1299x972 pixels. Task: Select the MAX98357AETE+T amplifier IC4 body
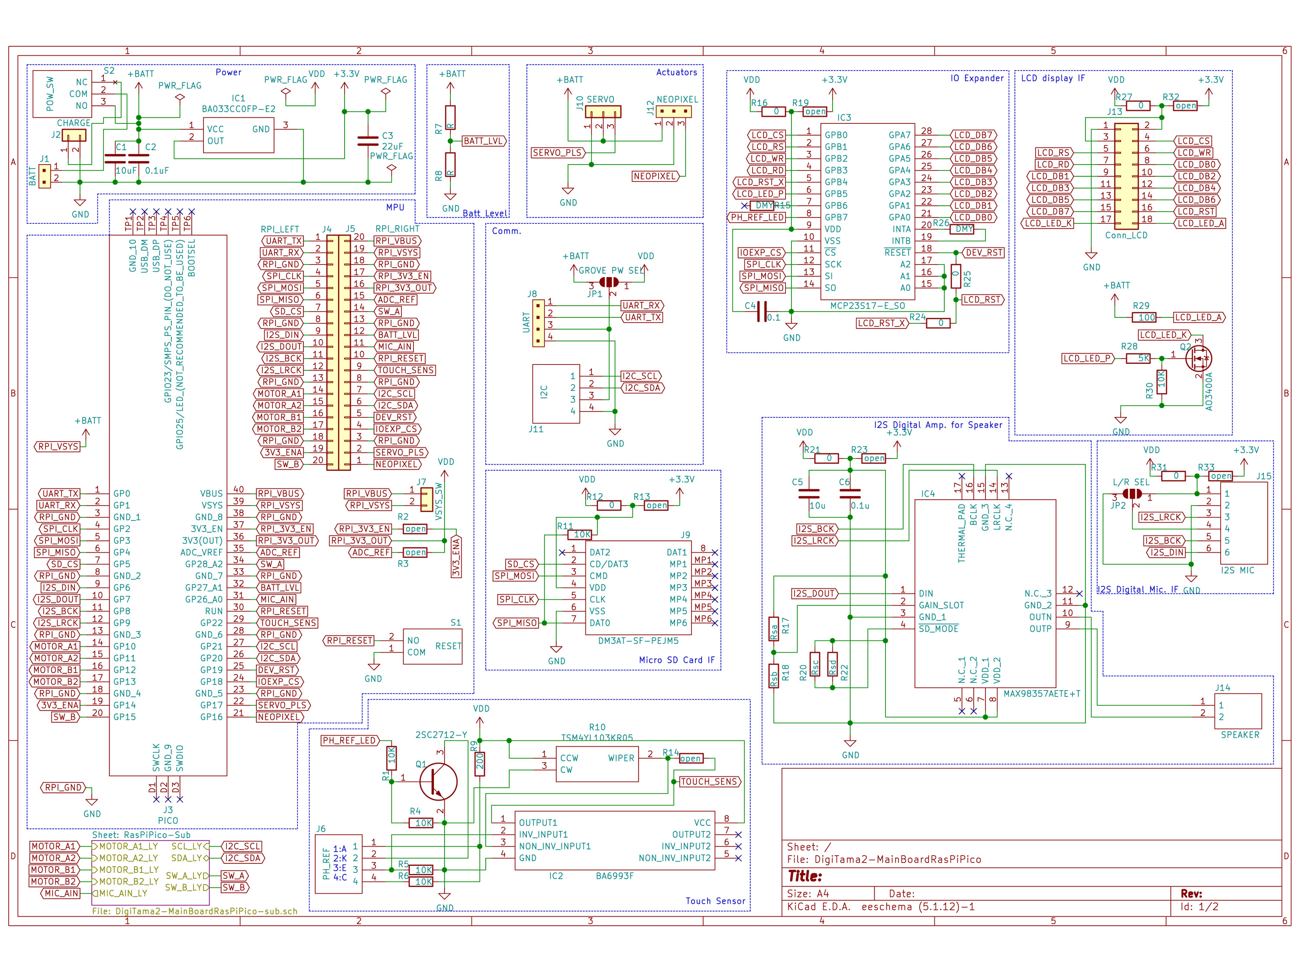tap(985, 593)
